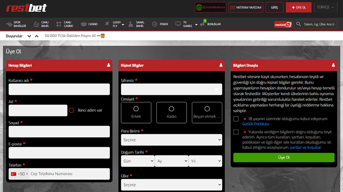This screenshot has height=192, width=343.
Task: Click the red Üye Ol header button
Action: click(x=299, y=8)
